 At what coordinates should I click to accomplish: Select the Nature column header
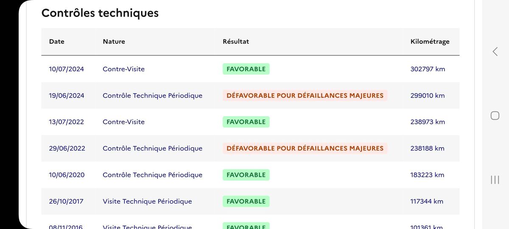coord(114,42)
